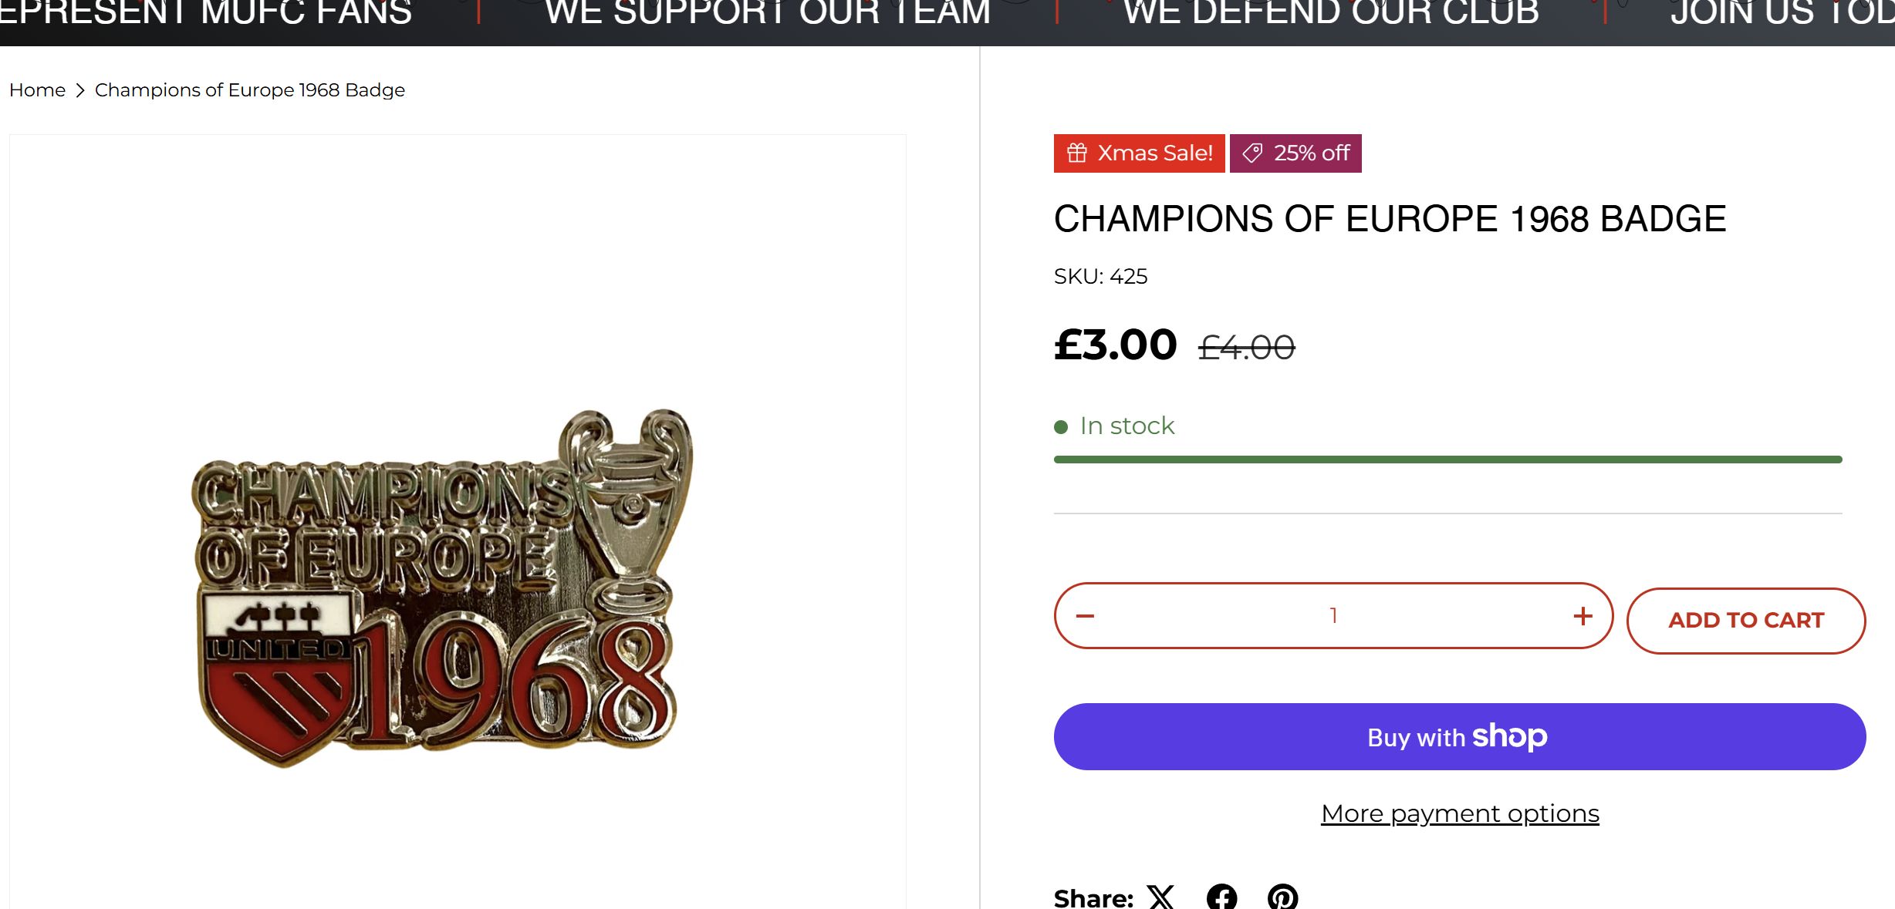
Task: Share the product on Pinterest
Action: point(1282,897)
